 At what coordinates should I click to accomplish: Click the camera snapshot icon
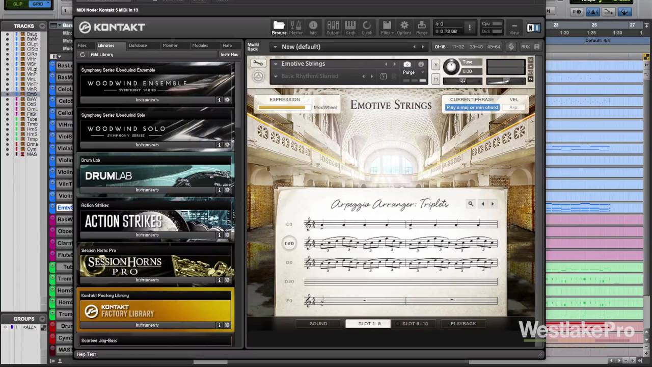tap(407, 64)
